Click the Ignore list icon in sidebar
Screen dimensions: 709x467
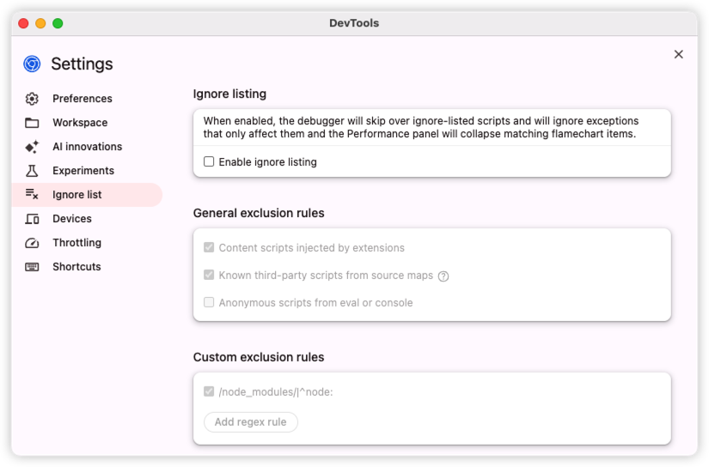click(32, 195)
